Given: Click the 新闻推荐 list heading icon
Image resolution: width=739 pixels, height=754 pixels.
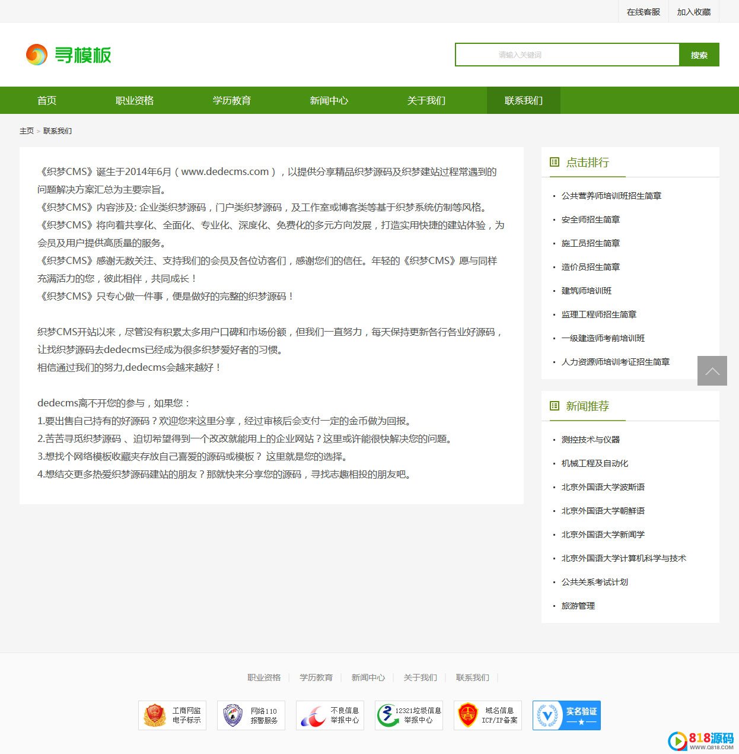Looking at the screenshot, I should pos(555,406).
